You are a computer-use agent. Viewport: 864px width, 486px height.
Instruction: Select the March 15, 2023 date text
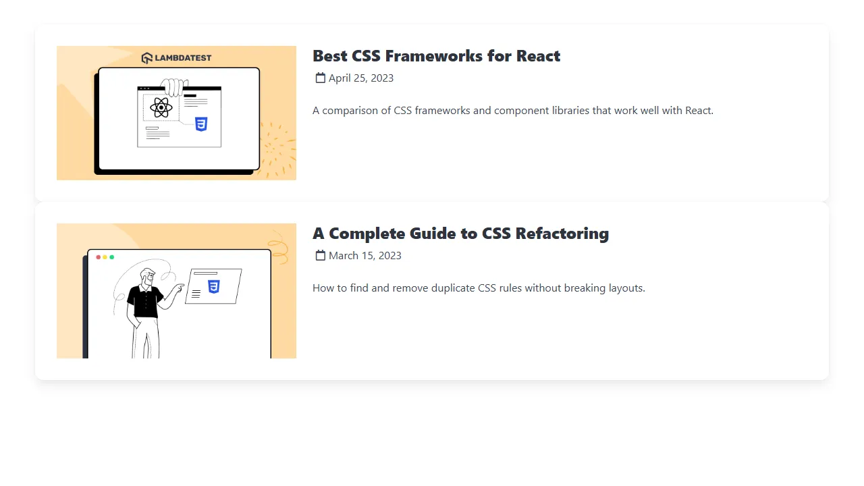(365, 255)
